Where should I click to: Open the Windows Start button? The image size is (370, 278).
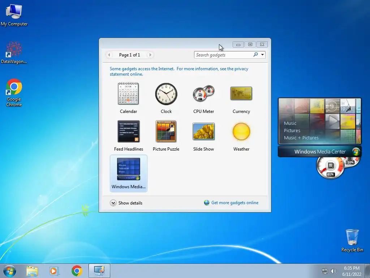point(10,271)
